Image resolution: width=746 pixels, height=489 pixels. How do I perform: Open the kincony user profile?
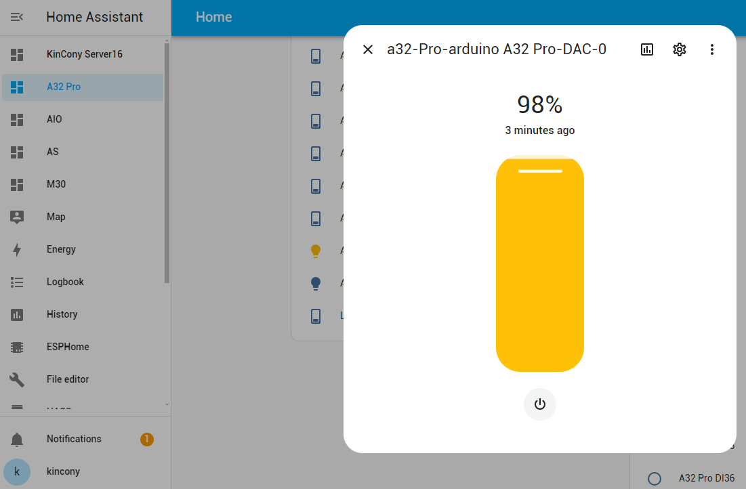pos(63,471)
